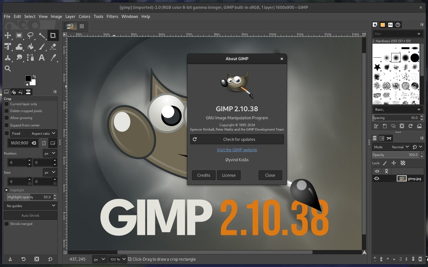Select the Color Picker eyedropper tool
Image resolution: width=428 pixels, height=267 pixels.
(x=53, y=57)
